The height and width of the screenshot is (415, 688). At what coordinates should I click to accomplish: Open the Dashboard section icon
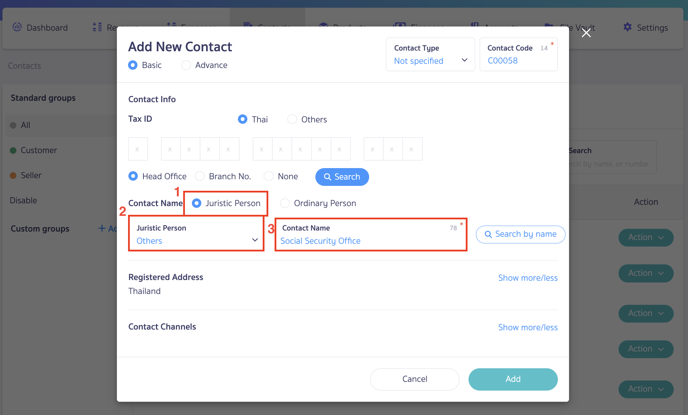click(x=17, y=27)
